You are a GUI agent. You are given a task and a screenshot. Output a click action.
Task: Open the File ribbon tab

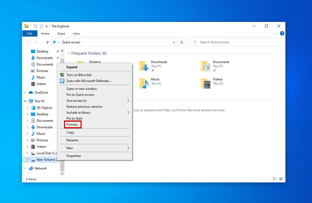coord(30,34)
